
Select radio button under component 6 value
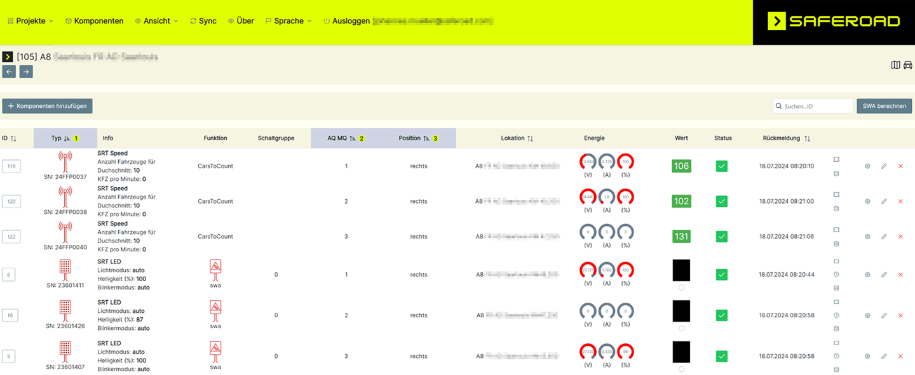click(x=681, y=287)
